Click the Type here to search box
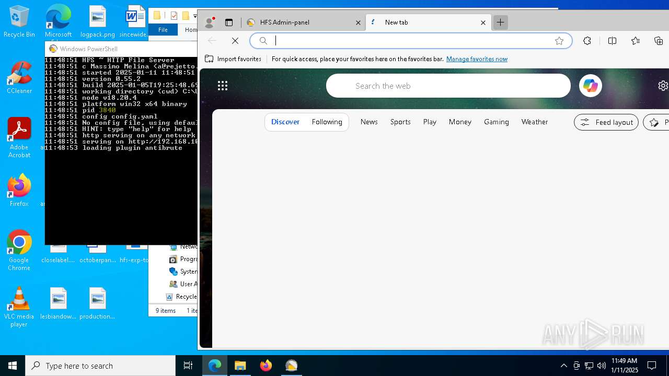 pos(100,366)
